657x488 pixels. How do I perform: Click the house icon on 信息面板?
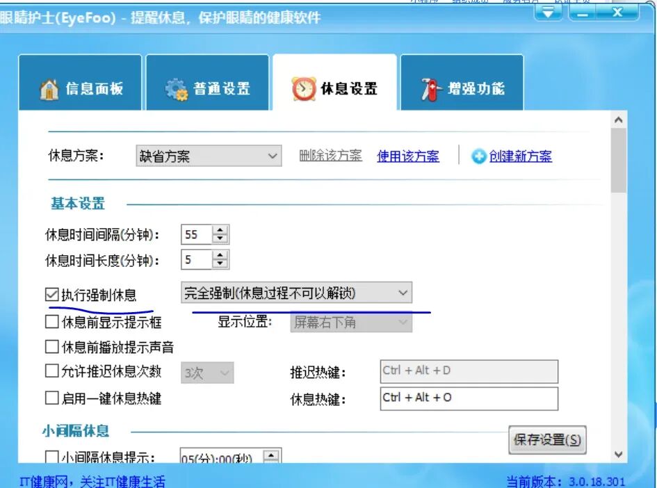49,89
